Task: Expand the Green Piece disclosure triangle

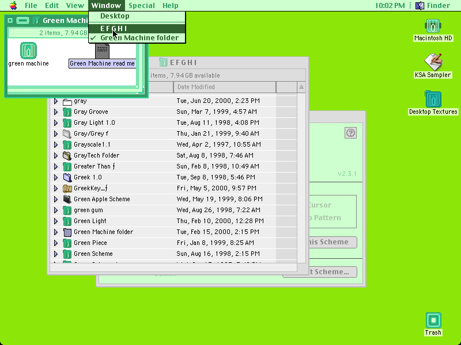Action: pos(55,243)
